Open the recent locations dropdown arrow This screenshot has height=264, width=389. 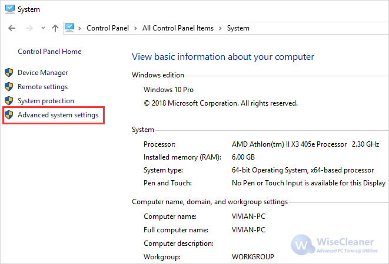(43, 28)
